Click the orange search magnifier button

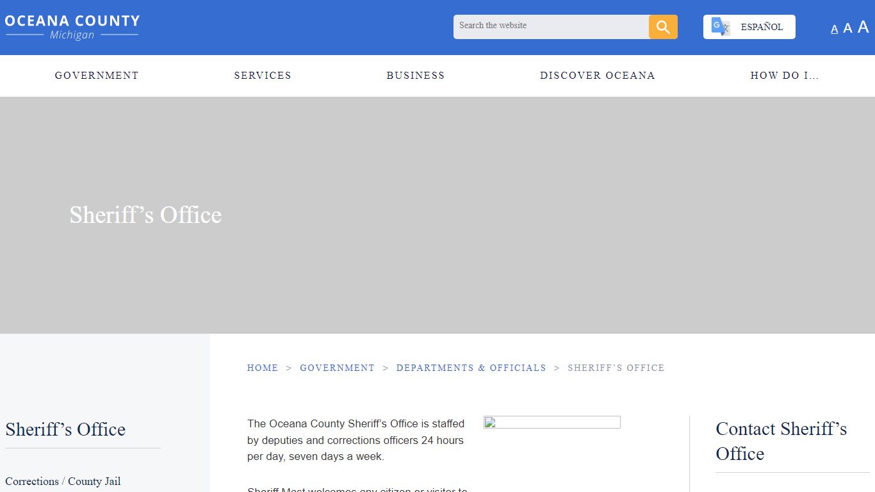pos(663,27)
